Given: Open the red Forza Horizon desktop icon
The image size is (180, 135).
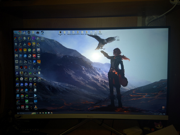Looking at the screenshot, I should (34, 56).
